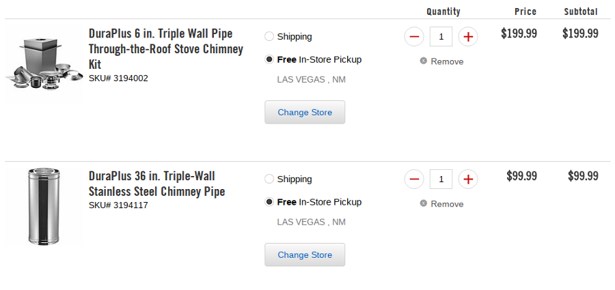Increase quantity of 36 in. Chimney Pipe
The image size is (615, 290).
[468, 179]
